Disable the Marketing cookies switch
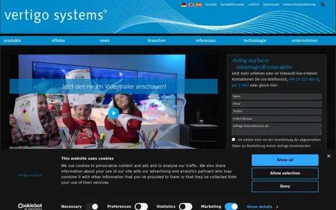The image size is (336, 210). click(x=231, y=207)
